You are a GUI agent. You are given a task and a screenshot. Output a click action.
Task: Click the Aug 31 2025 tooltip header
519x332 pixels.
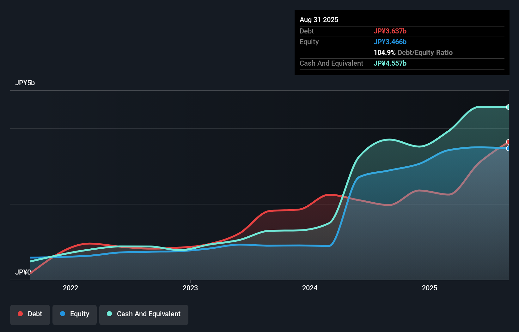click(319, 20)
